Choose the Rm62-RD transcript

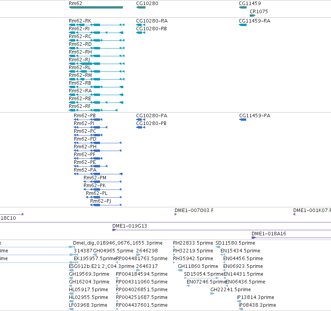[97, 48]
